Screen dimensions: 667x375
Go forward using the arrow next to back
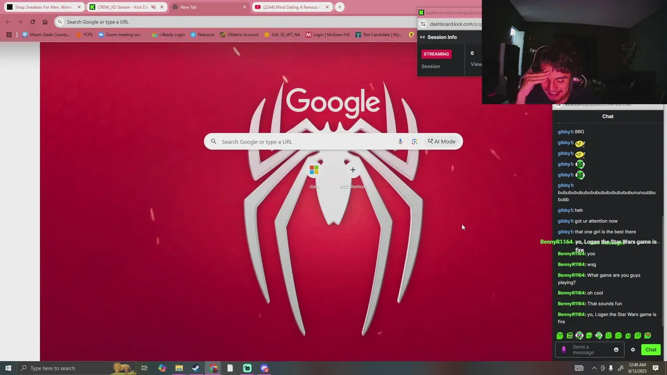coord(20,22)
